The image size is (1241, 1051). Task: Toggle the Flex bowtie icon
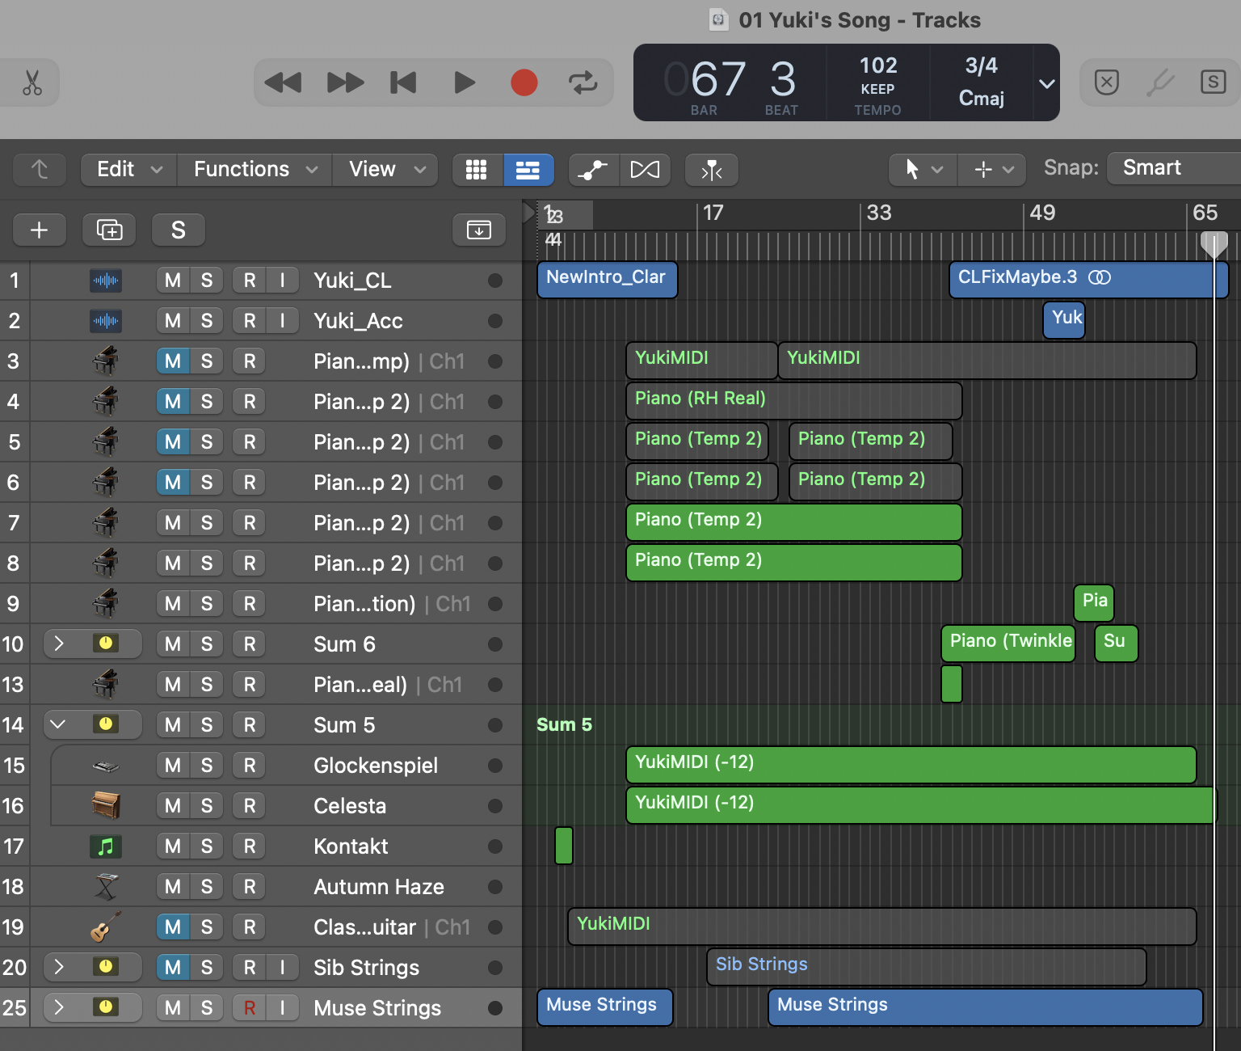(645, 169)
